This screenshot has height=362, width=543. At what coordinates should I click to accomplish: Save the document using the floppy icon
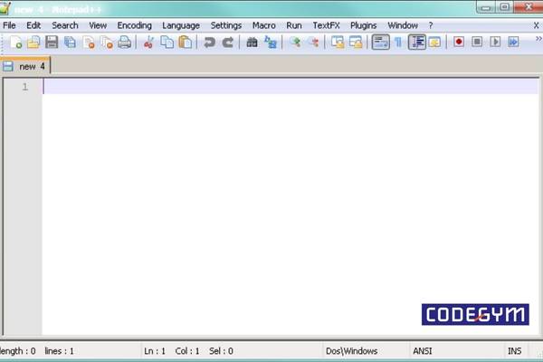52,43
